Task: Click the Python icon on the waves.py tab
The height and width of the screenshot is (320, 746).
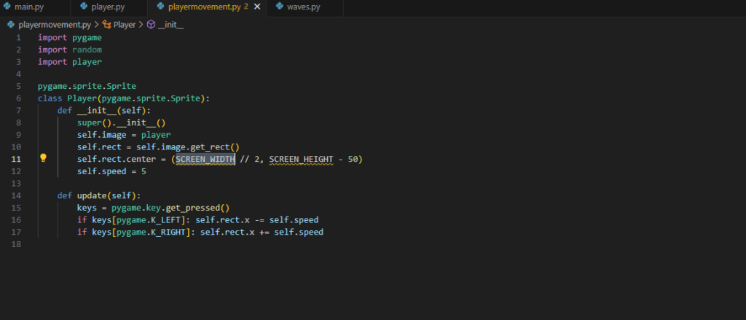Action: coord(280,7)
